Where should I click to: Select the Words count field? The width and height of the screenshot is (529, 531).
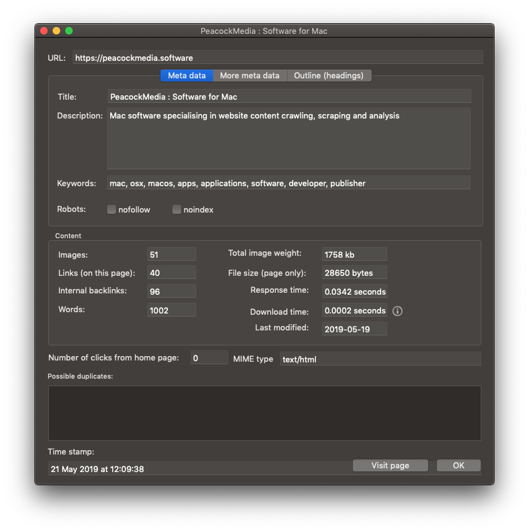click(171, 309)
